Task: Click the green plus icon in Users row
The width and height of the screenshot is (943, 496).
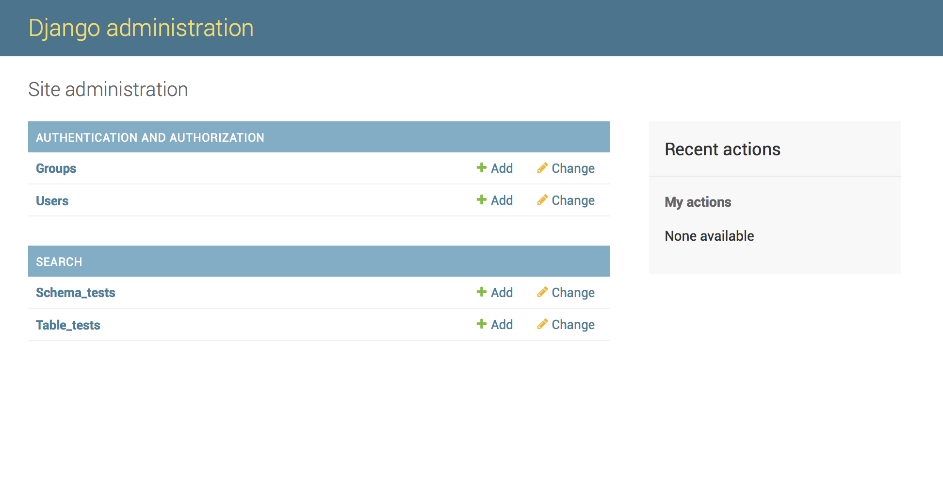Action: pyautogui.click(x=481, y=199)
